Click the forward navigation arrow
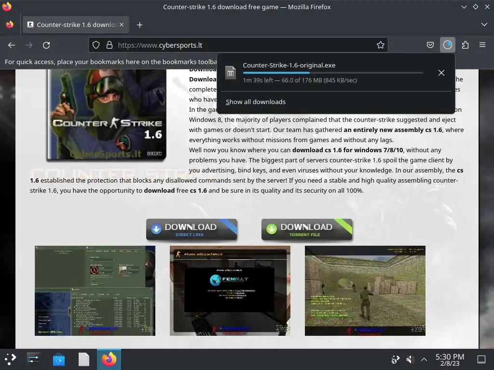This screenshot has height=370, width=494. point(29,45)
